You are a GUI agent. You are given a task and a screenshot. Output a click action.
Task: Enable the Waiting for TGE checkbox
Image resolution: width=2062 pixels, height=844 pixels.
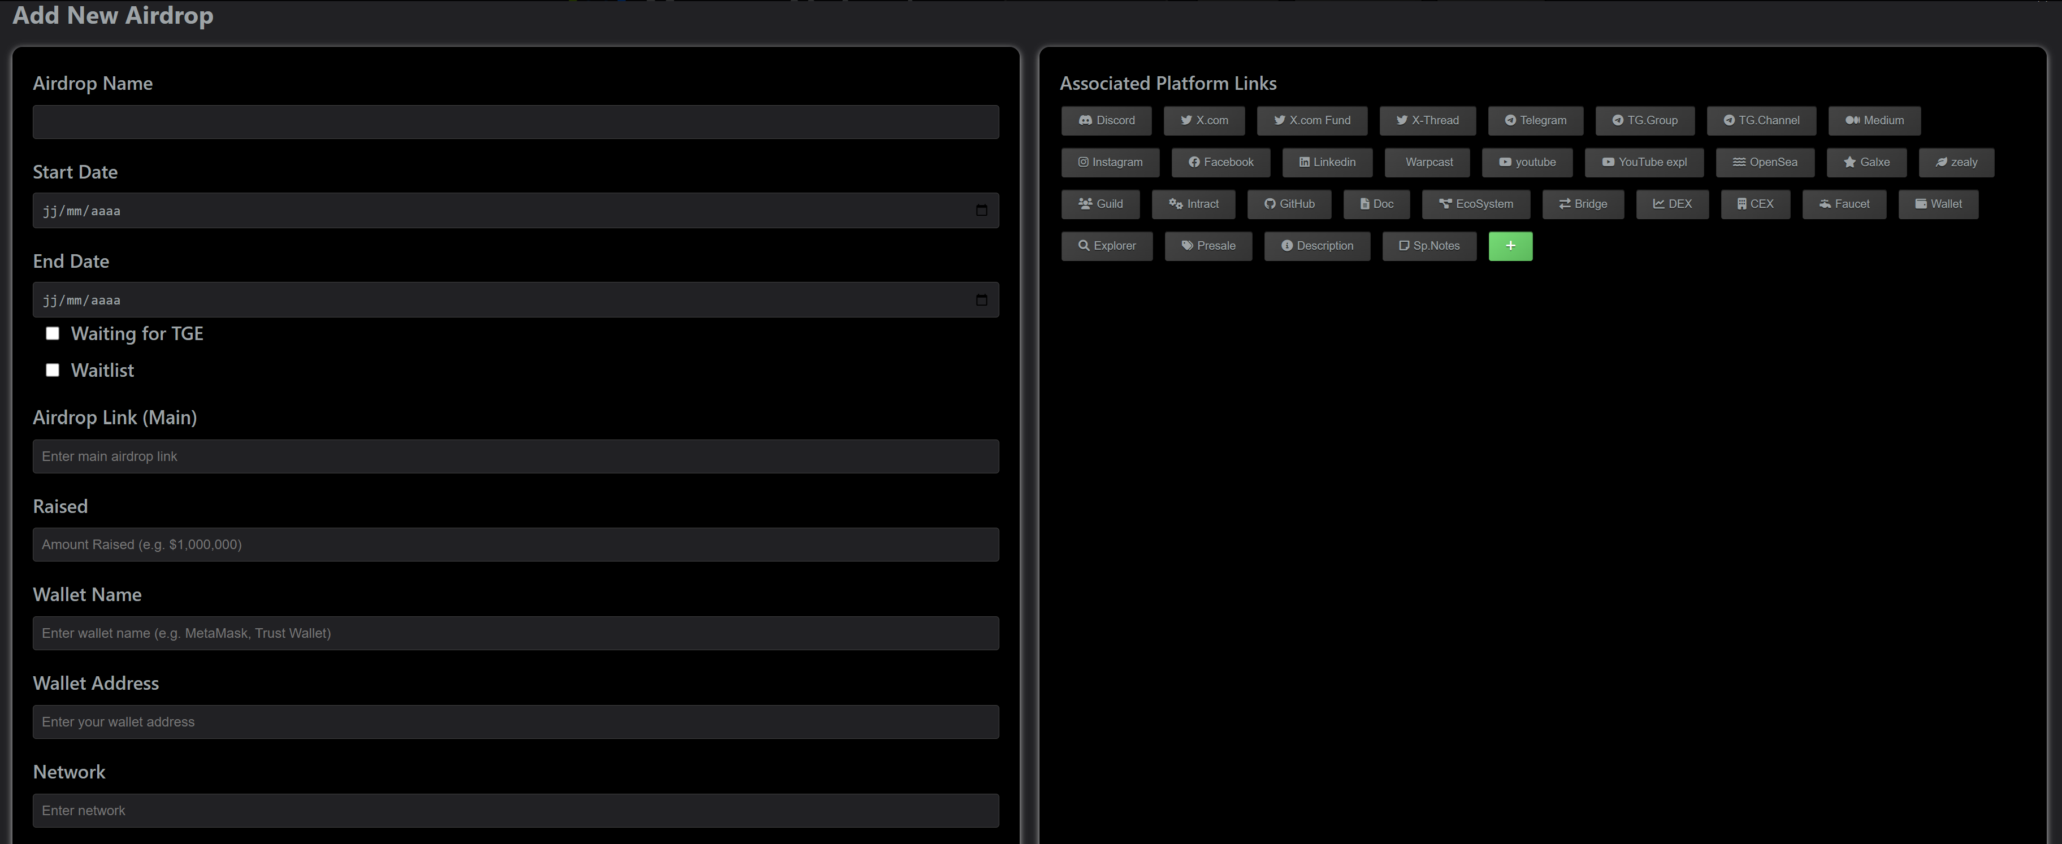[53, 334]
